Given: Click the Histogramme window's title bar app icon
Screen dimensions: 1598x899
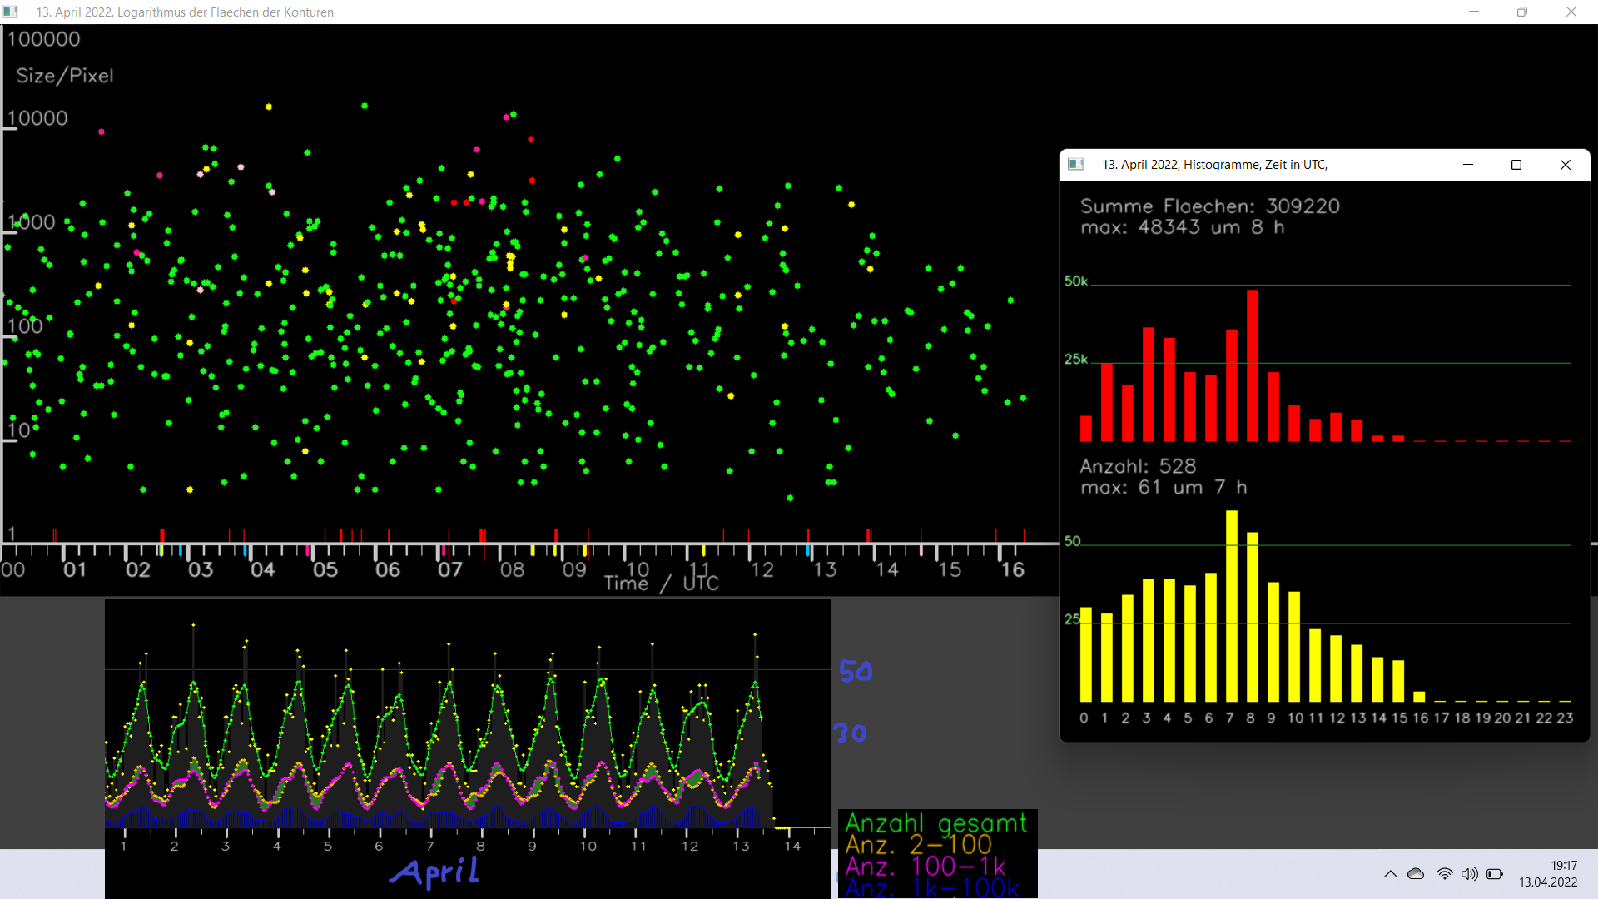Looking at the screenshot, I should (1076, 164).
